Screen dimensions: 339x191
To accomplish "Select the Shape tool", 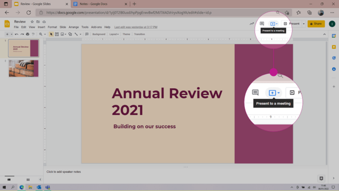I will pyautogui.click(x=70, y=34).
